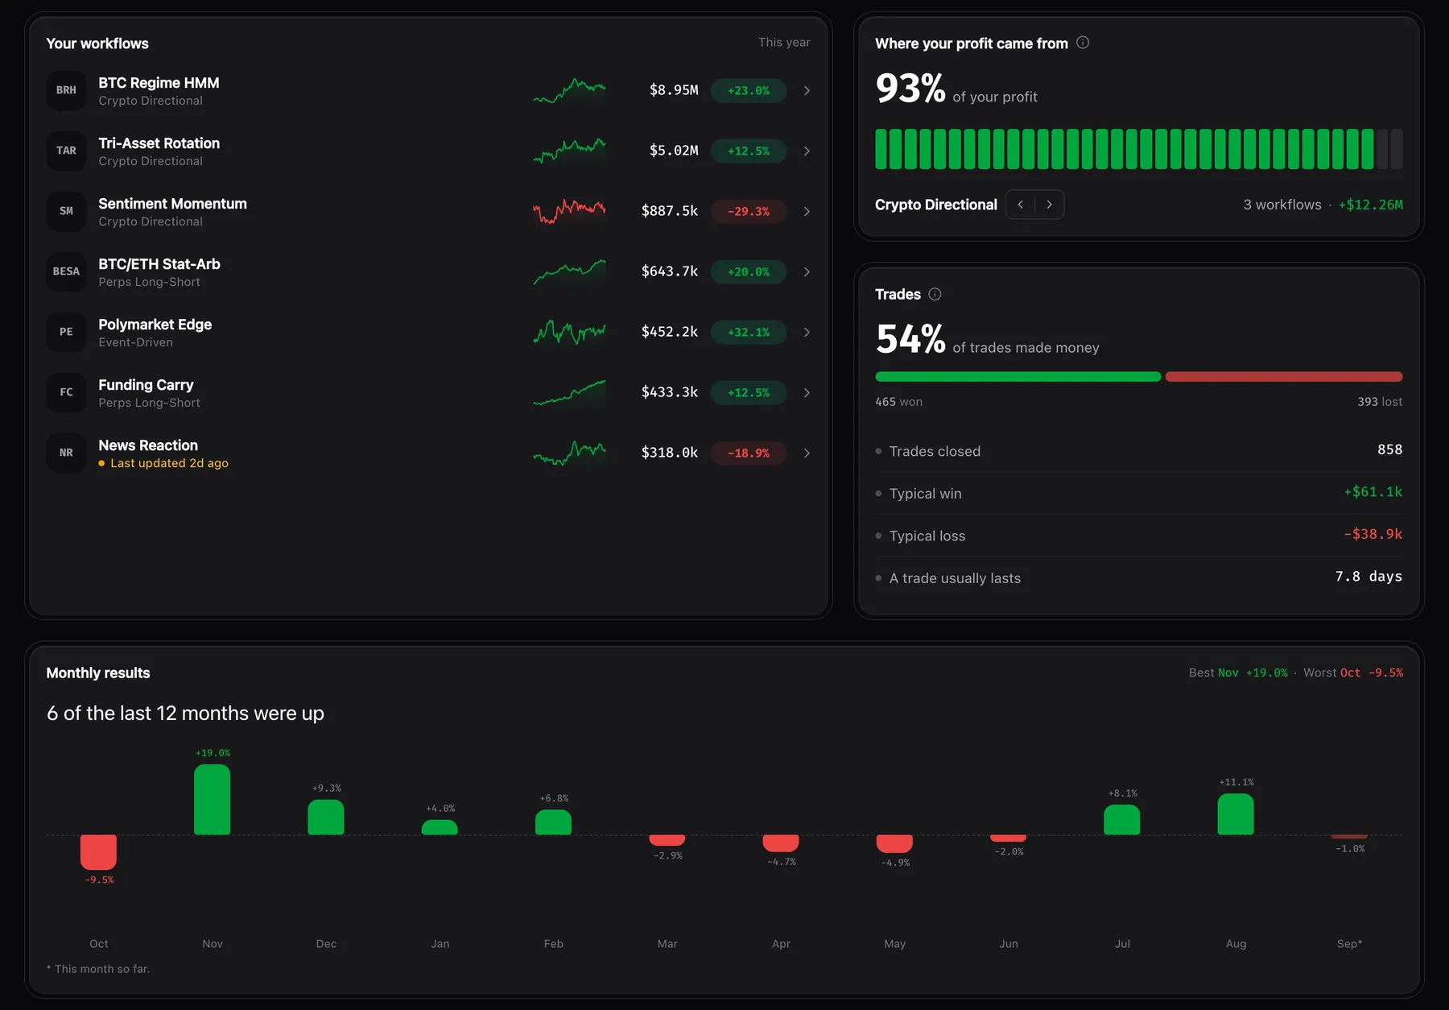This screenshot has width=1449, height=1010.
Task: Click the +32.1% return badge
Action: (749, 332)
